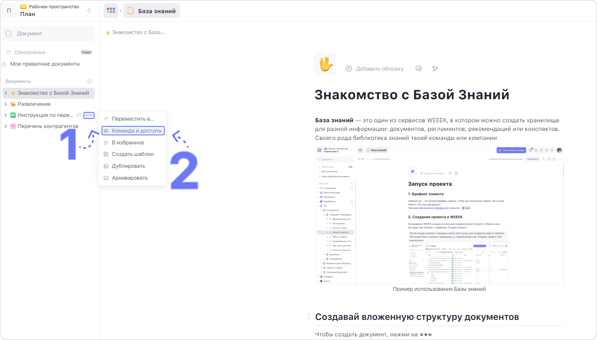Expand Развлечения document tree
597x340 pixels.
(6, 104)
